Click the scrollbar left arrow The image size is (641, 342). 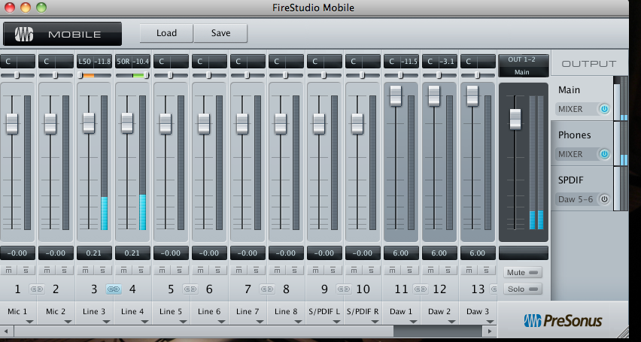(5, 331)
